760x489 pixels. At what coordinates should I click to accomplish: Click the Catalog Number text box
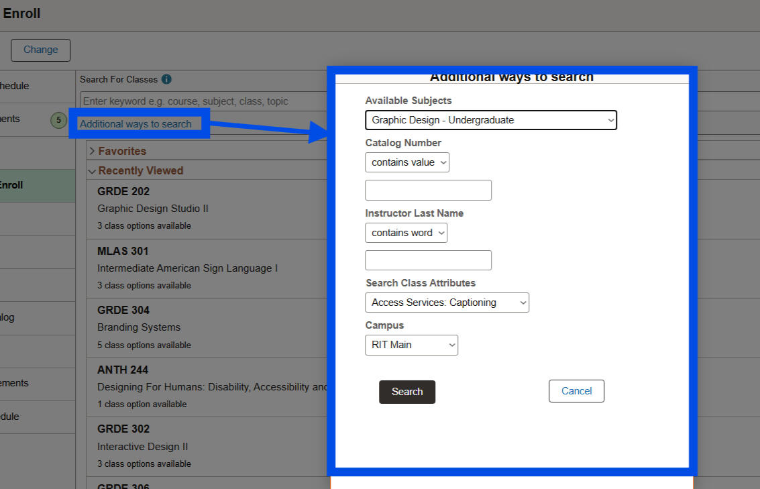(x=428, y=190)
